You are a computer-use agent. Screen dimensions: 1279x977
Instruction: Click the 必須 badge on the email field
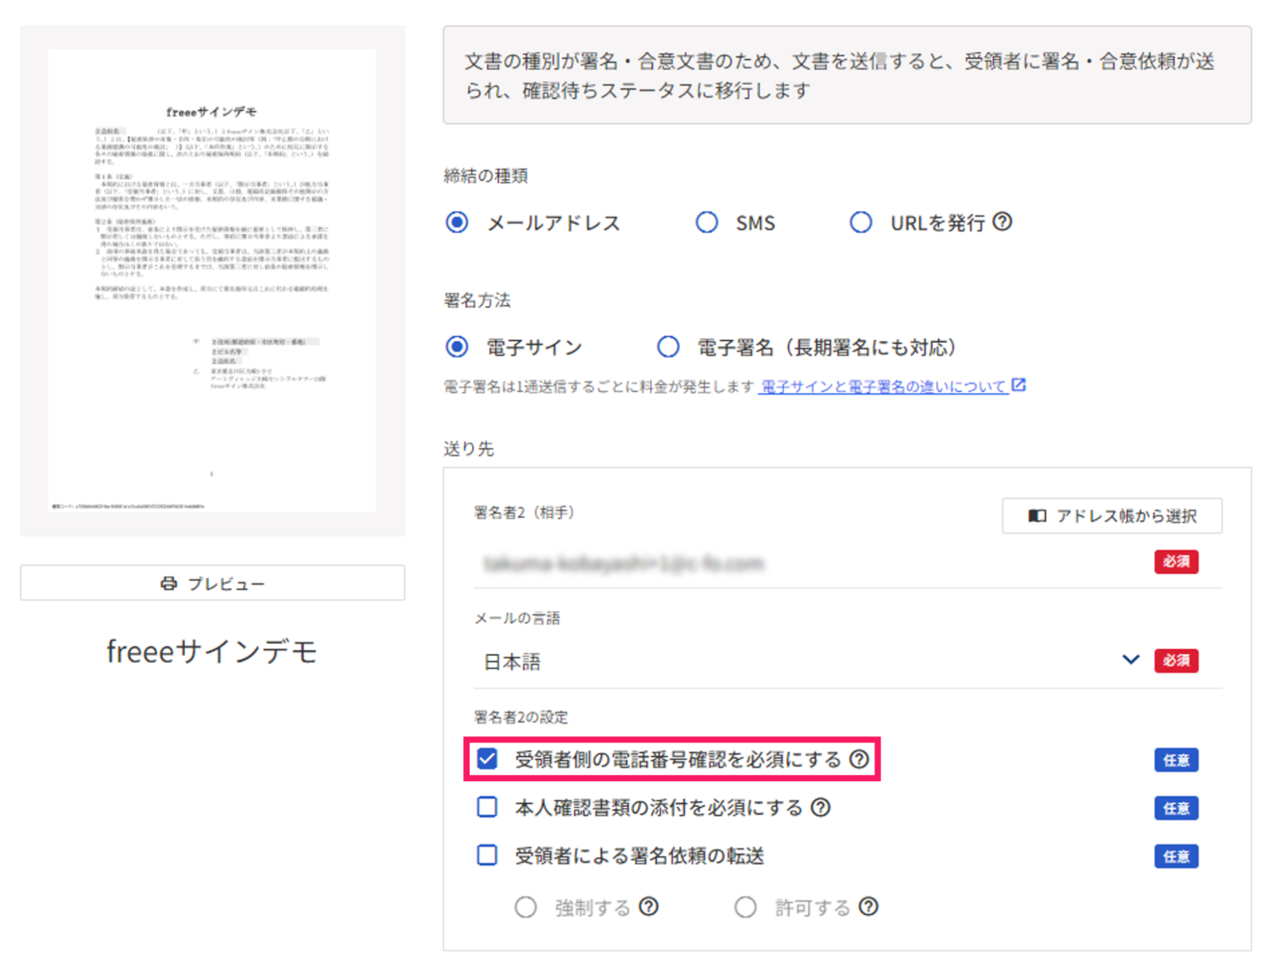pyautogui.click(x=1176, y=562)
